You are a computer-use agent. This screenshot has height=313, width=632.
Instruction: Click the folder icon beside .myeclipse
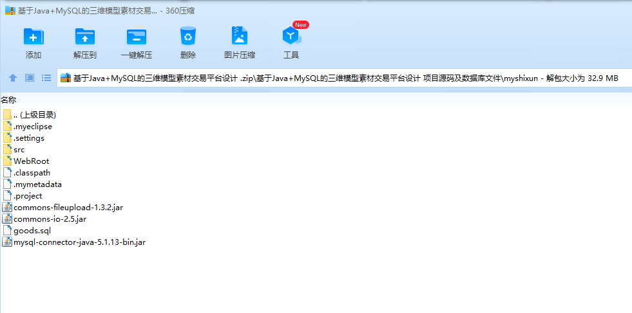(x=7, y=127)
